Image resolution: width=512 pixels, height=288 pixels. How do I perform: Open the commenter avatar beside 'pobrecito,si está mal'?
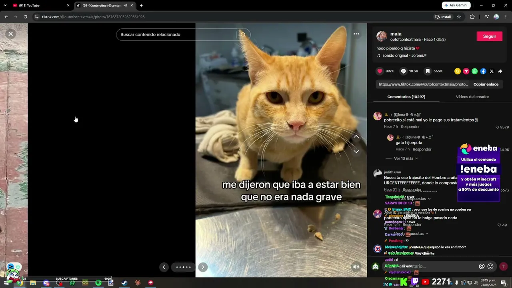(x=378, y=116)
